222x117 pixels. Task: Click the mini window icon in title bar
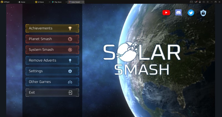pos(204,2)
